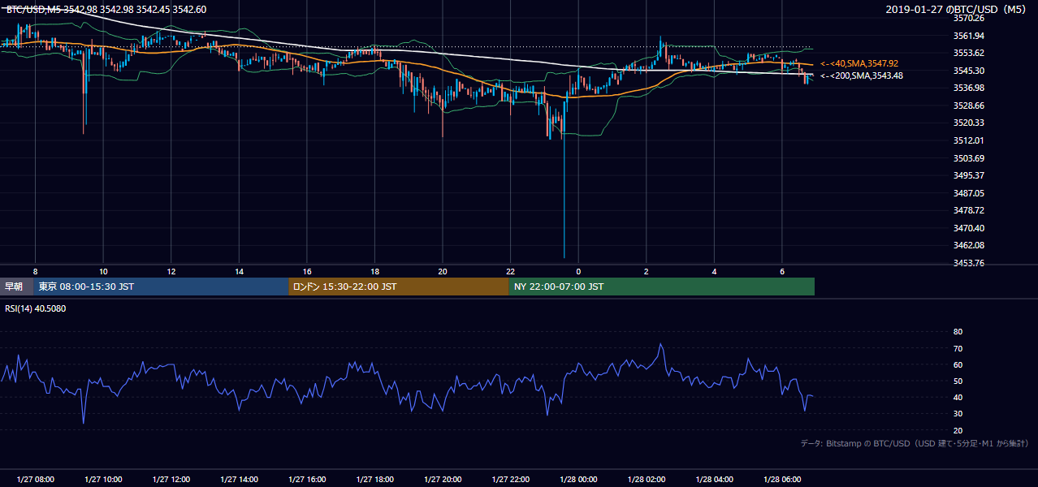Click the RSI(14) 40.5080 indicator label
The image size is (1038, 487).
(36, 308)
